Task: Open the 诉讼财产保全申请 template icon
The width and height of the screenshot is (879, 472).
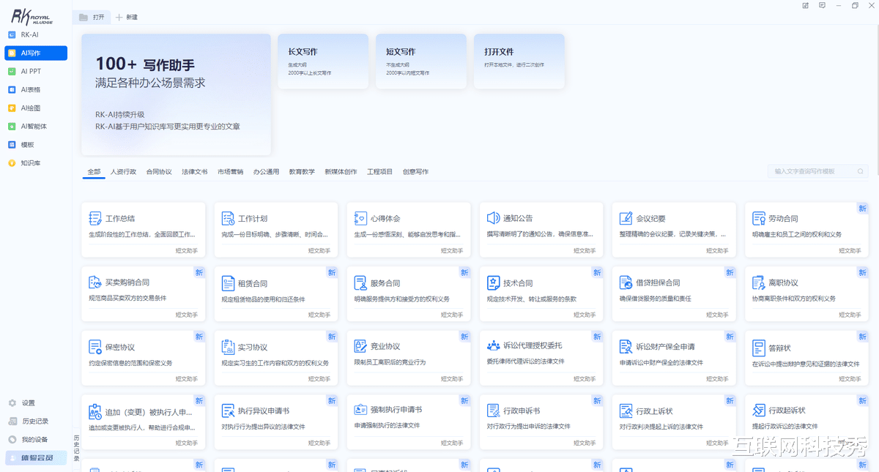Action: [626, 346]
